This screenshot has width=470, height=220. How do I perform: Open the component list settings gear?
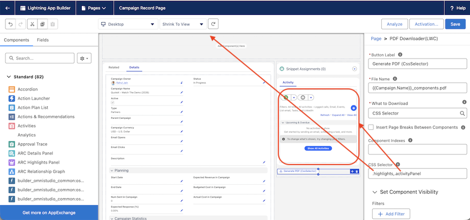84,58
